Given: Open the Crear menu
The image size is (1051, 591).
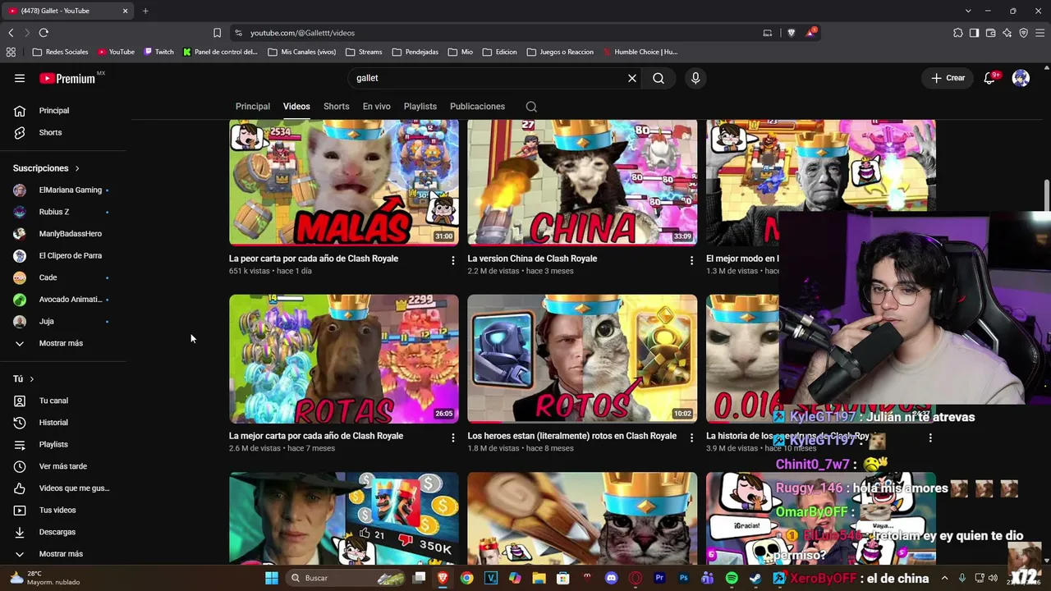Looking at the screenshot, I should tap(948, 78).
